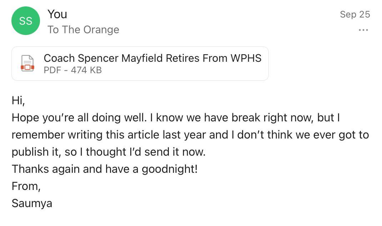382x226 pixels.
Task: Click the "PDF - 474 KB" size label
Action: click(x=72, y=70)
